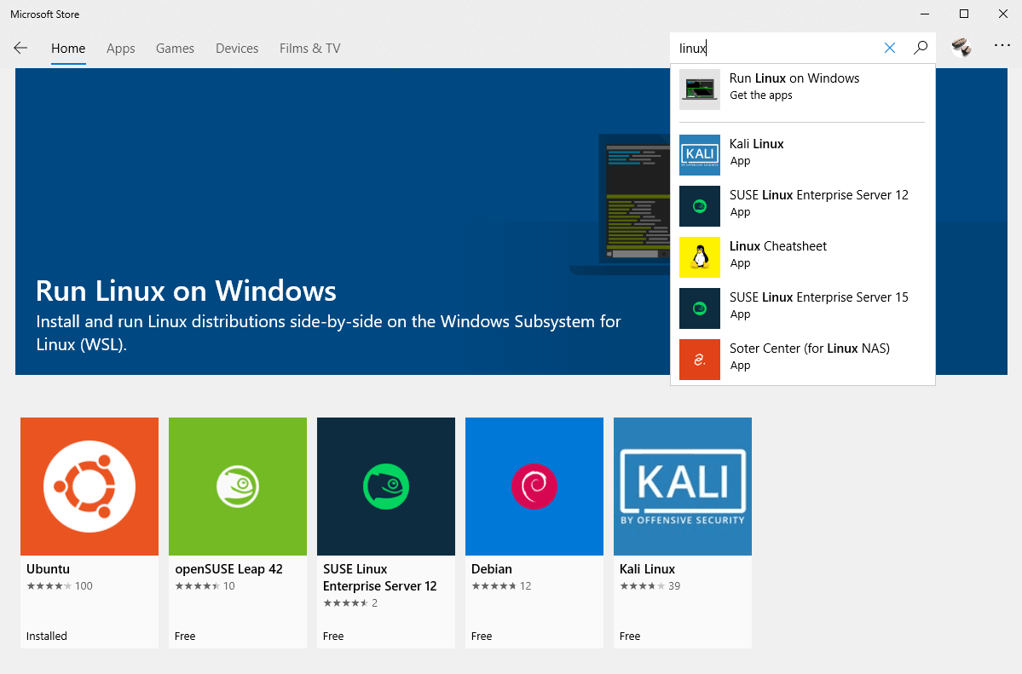The height and width of the screenshot is (674, 1022).
Task: Click the Ubuntu title under its tile
Action: 49,569
